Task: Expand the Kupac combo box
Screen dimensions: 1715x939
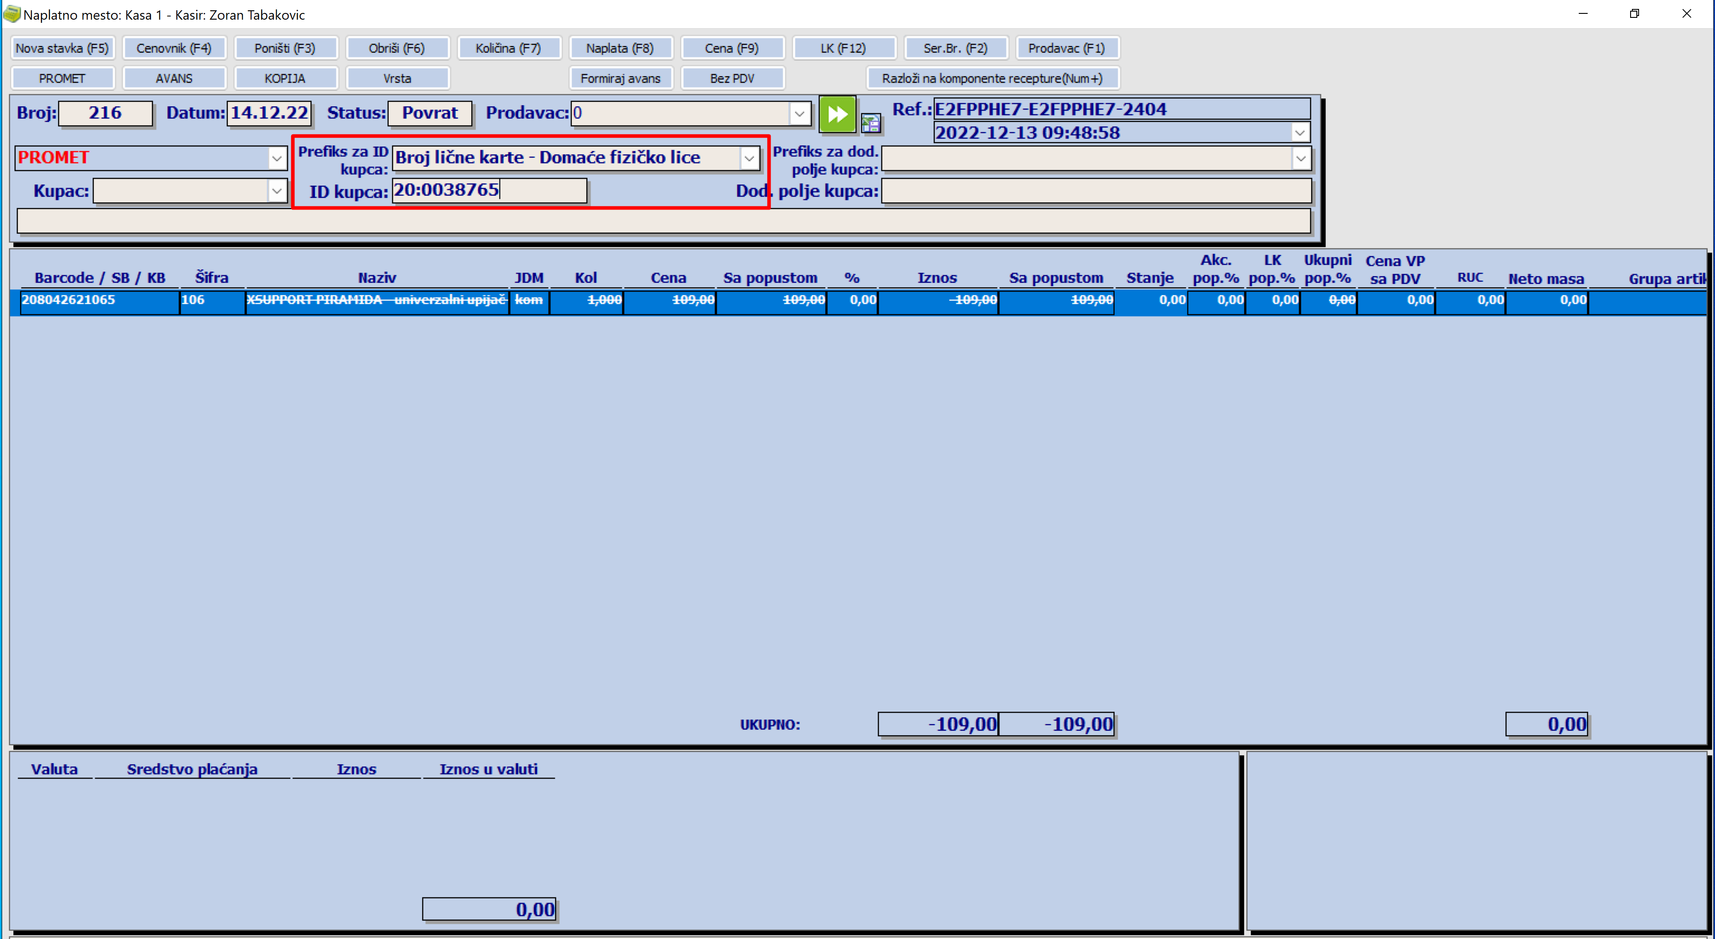Action: (x=277, y=191)
